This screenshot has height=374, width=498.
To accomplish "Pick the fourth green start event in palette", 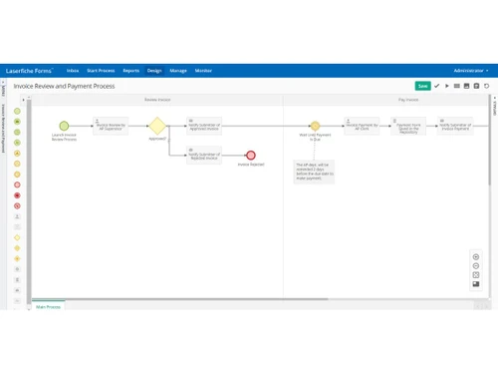I will [x=17, y=143].
